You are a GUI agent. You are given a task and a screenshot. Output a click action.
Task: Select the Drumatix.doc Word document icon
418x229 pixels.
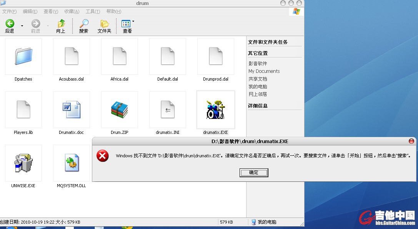click(72, 110)
